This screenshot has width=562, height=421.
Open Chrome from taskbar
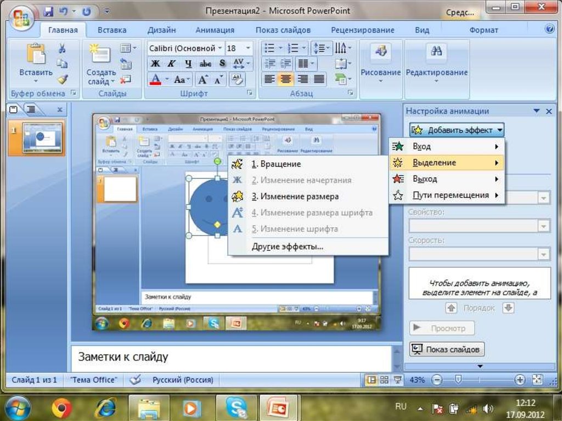tap(61, 408)
